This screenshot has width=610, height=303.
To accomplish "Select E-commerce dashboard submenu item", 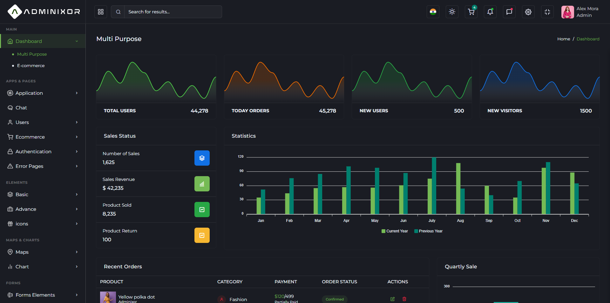I will 31,65.
